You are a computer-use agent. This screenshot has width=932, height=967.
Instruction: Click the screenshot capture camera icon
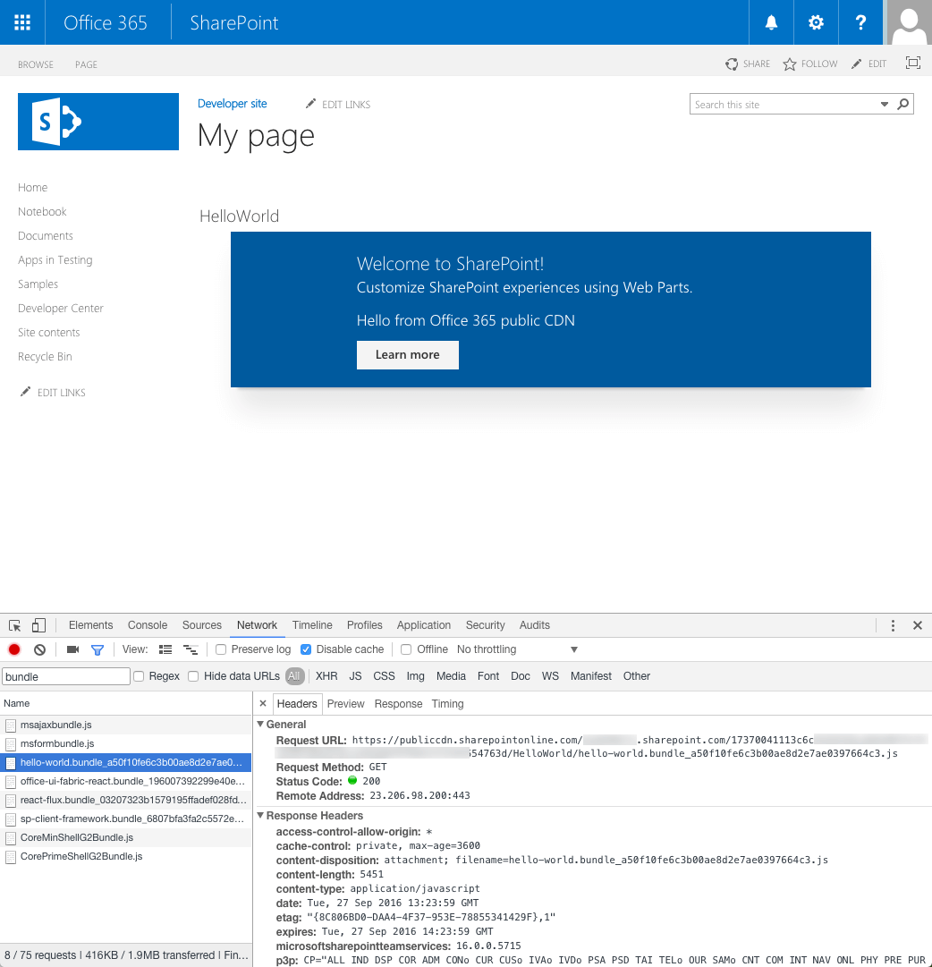[72, 649]
